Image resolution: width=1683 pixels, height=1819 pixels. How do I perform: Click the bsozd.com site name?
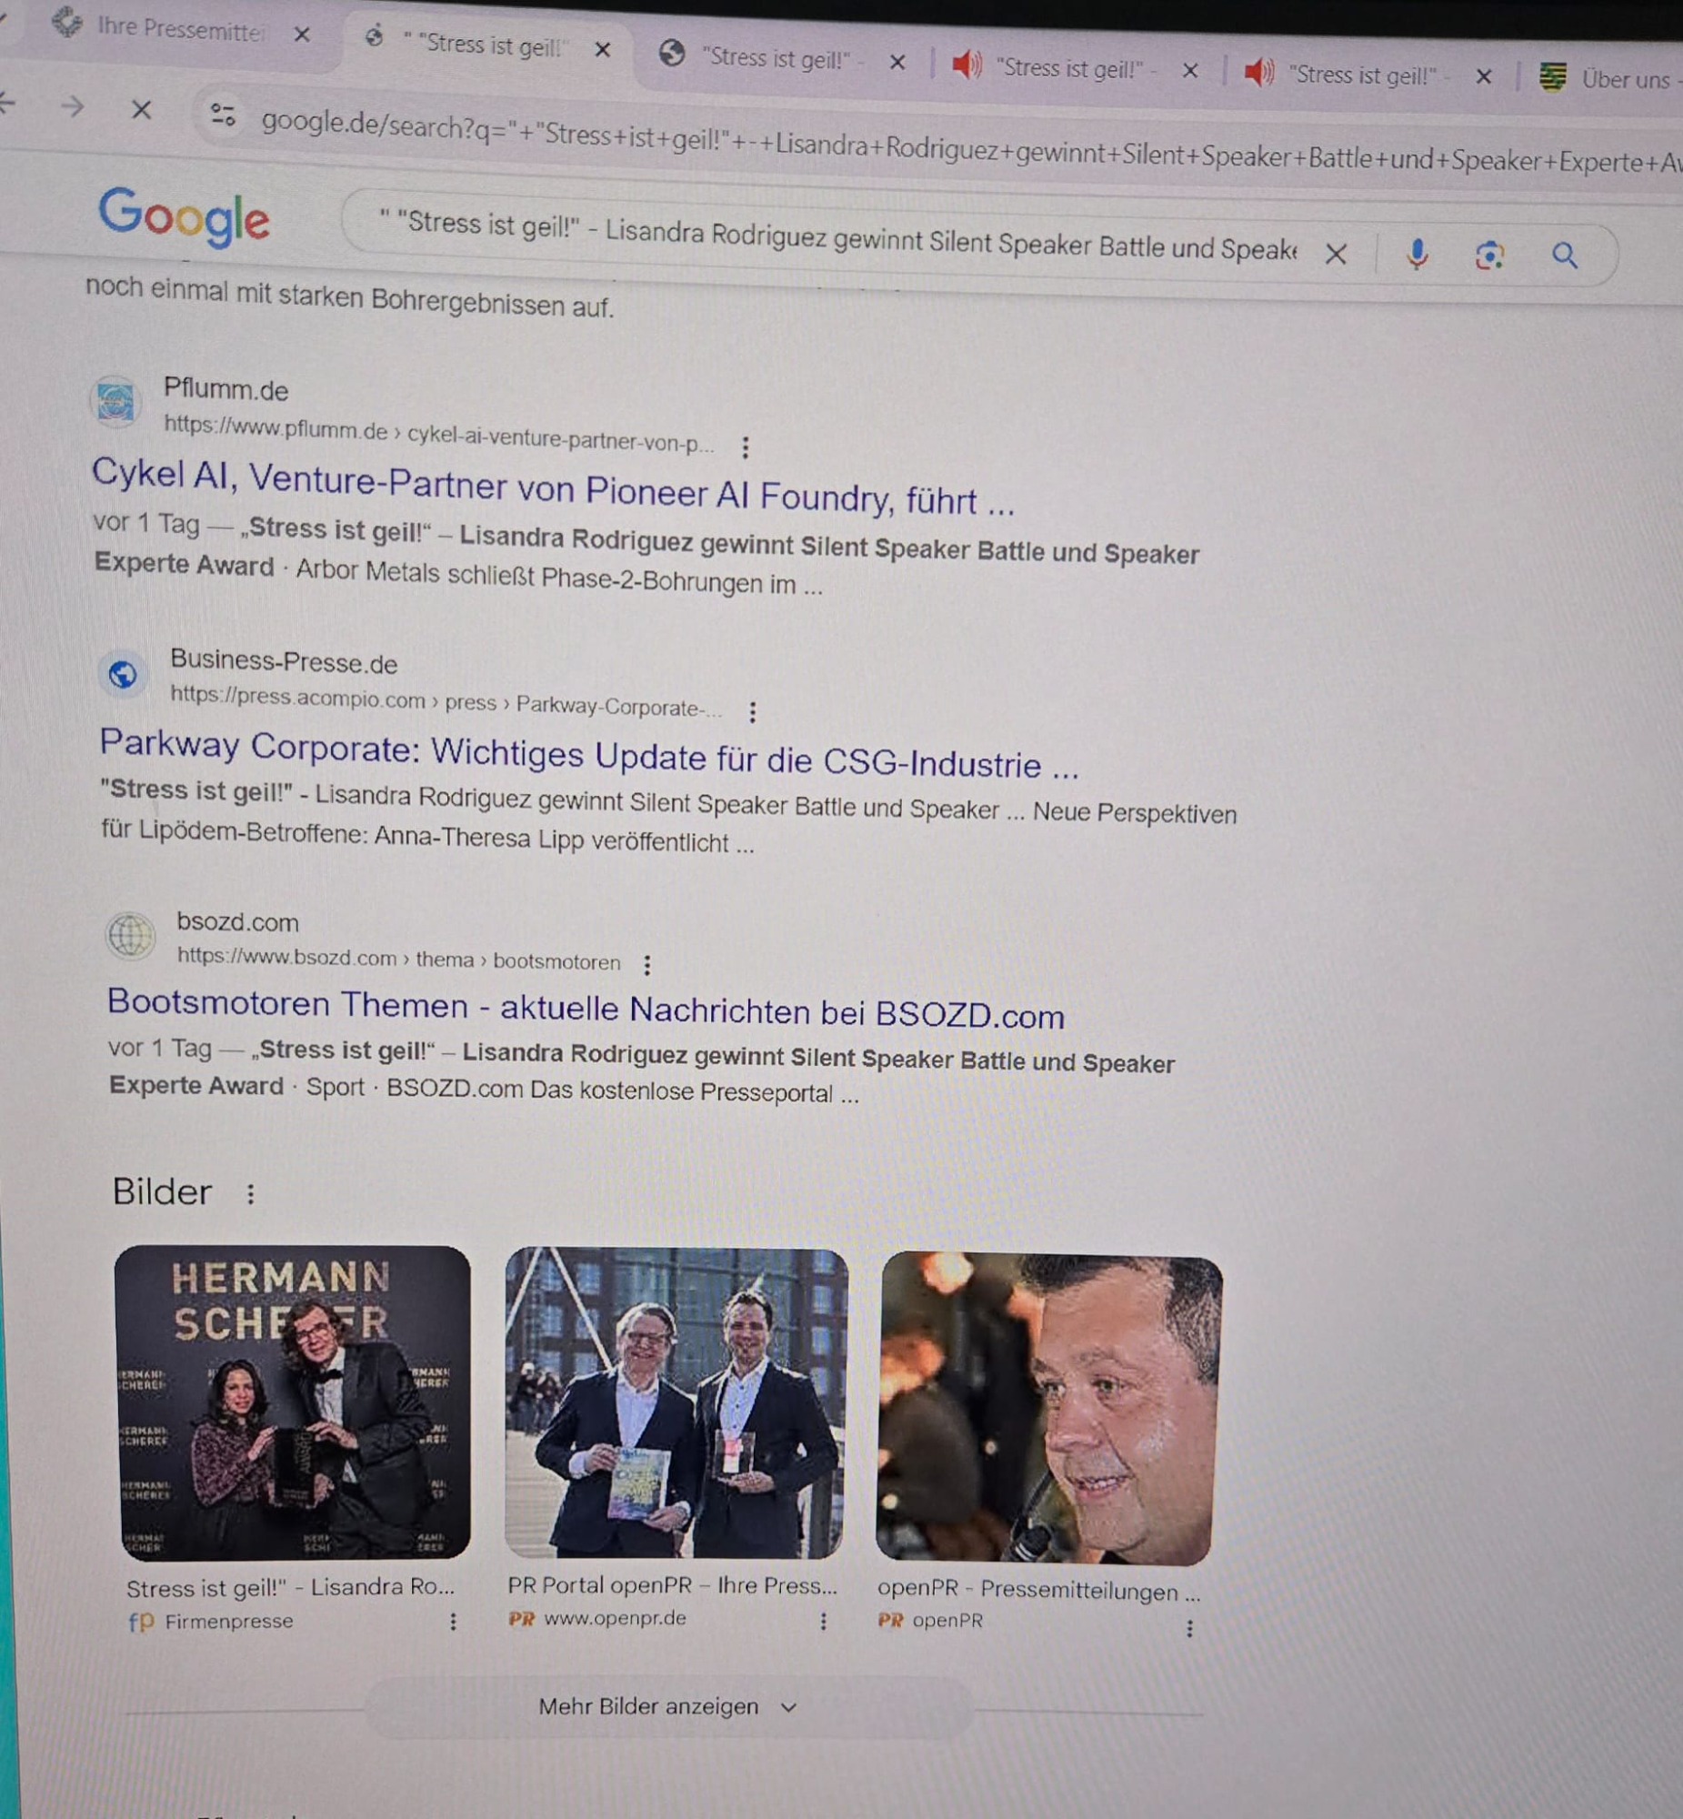pos(237,922)
